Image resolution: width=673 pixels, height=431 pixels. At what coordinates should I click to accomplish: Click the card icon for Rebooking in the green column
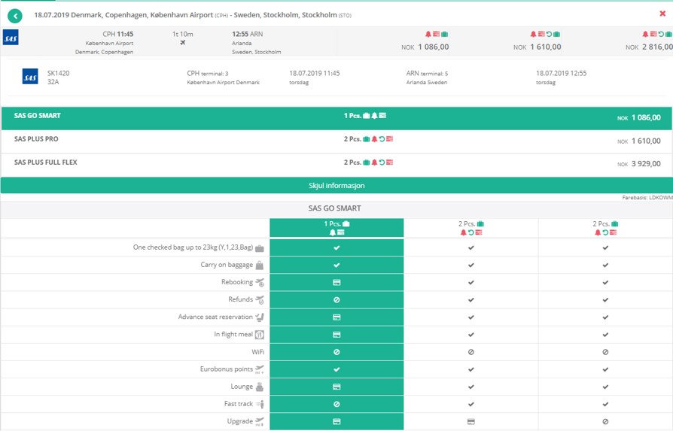[336, 283]
